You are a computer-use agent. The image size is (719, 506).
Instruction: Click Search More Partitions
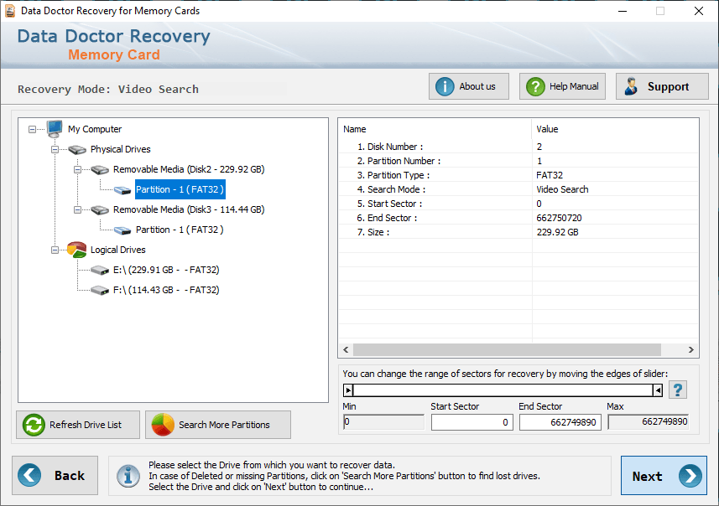click(x=218, y=425)
